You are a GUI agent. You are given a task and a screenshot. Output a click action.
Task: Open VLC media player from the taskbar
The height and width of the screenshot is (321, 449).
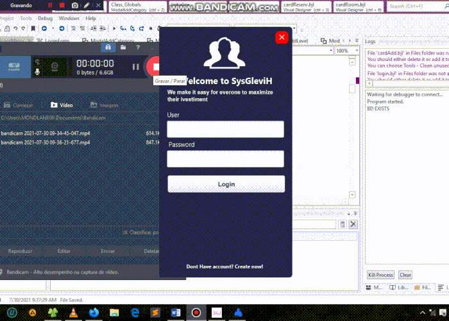[x=73, y=313]
